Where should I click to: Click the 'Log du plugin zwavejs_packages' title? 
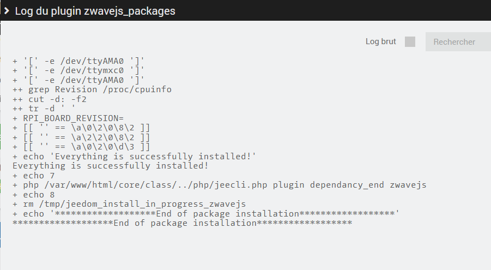95,10
